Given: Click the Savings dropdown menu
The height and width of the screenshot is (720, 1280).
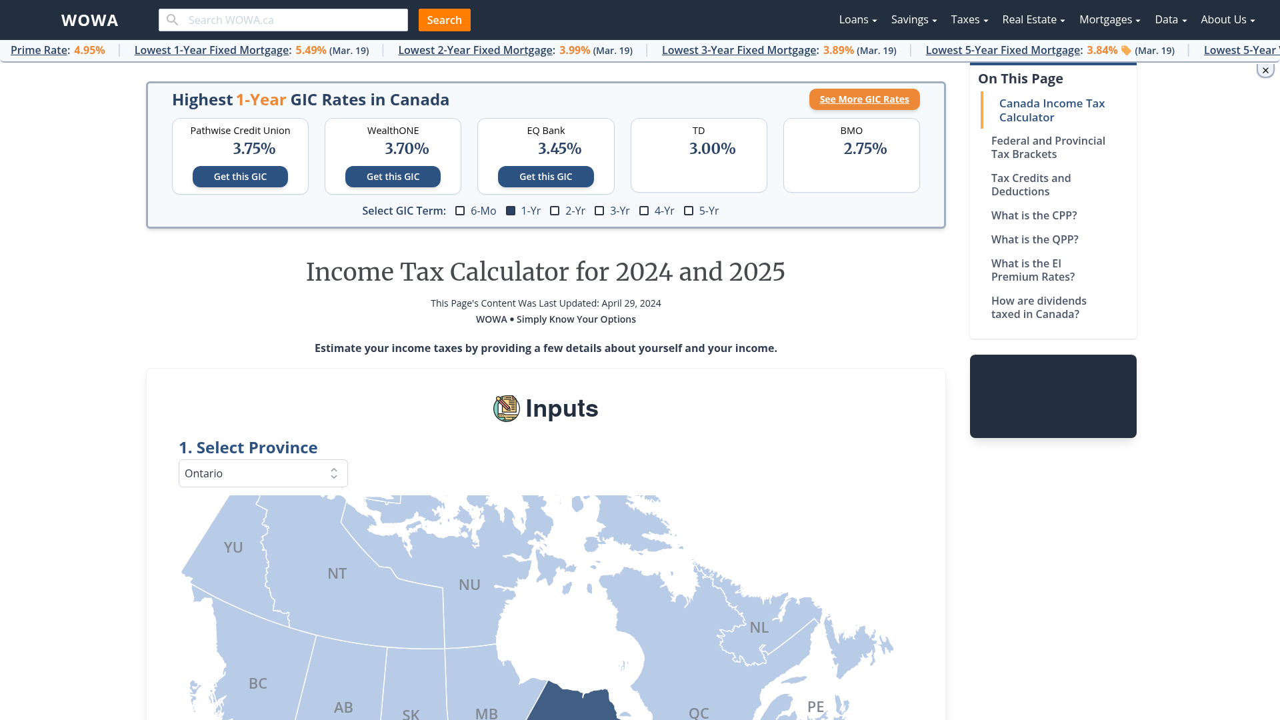Looking at the screenshot, I should tap(913, 19).
